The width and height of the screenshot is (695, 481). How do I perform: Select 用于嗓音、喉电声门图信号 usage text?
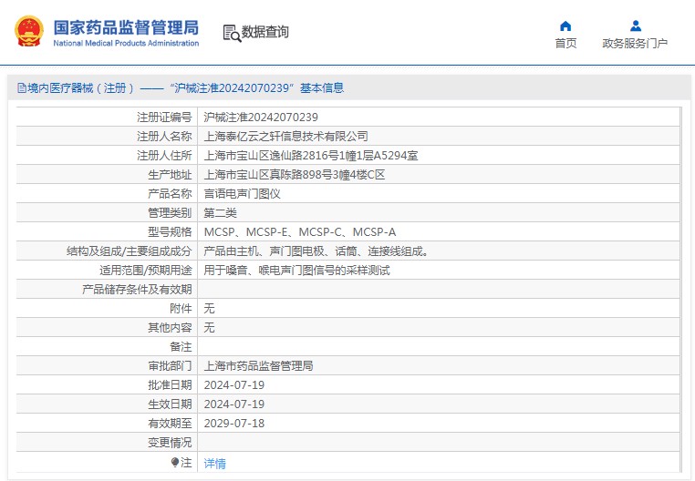click(x=296, y=271)
